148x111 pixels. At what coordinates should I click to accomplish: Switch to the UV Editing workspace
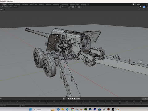click(x=25, y=5)
